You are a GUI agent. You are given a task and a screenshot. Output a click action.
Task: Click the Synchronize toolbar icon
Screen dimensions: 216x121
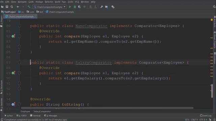(12, 7)
